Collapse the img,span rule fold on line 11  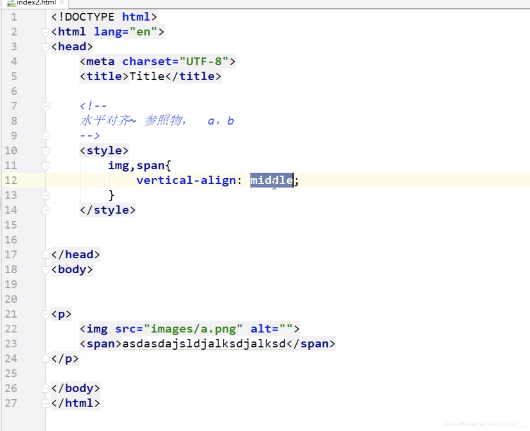46,166
